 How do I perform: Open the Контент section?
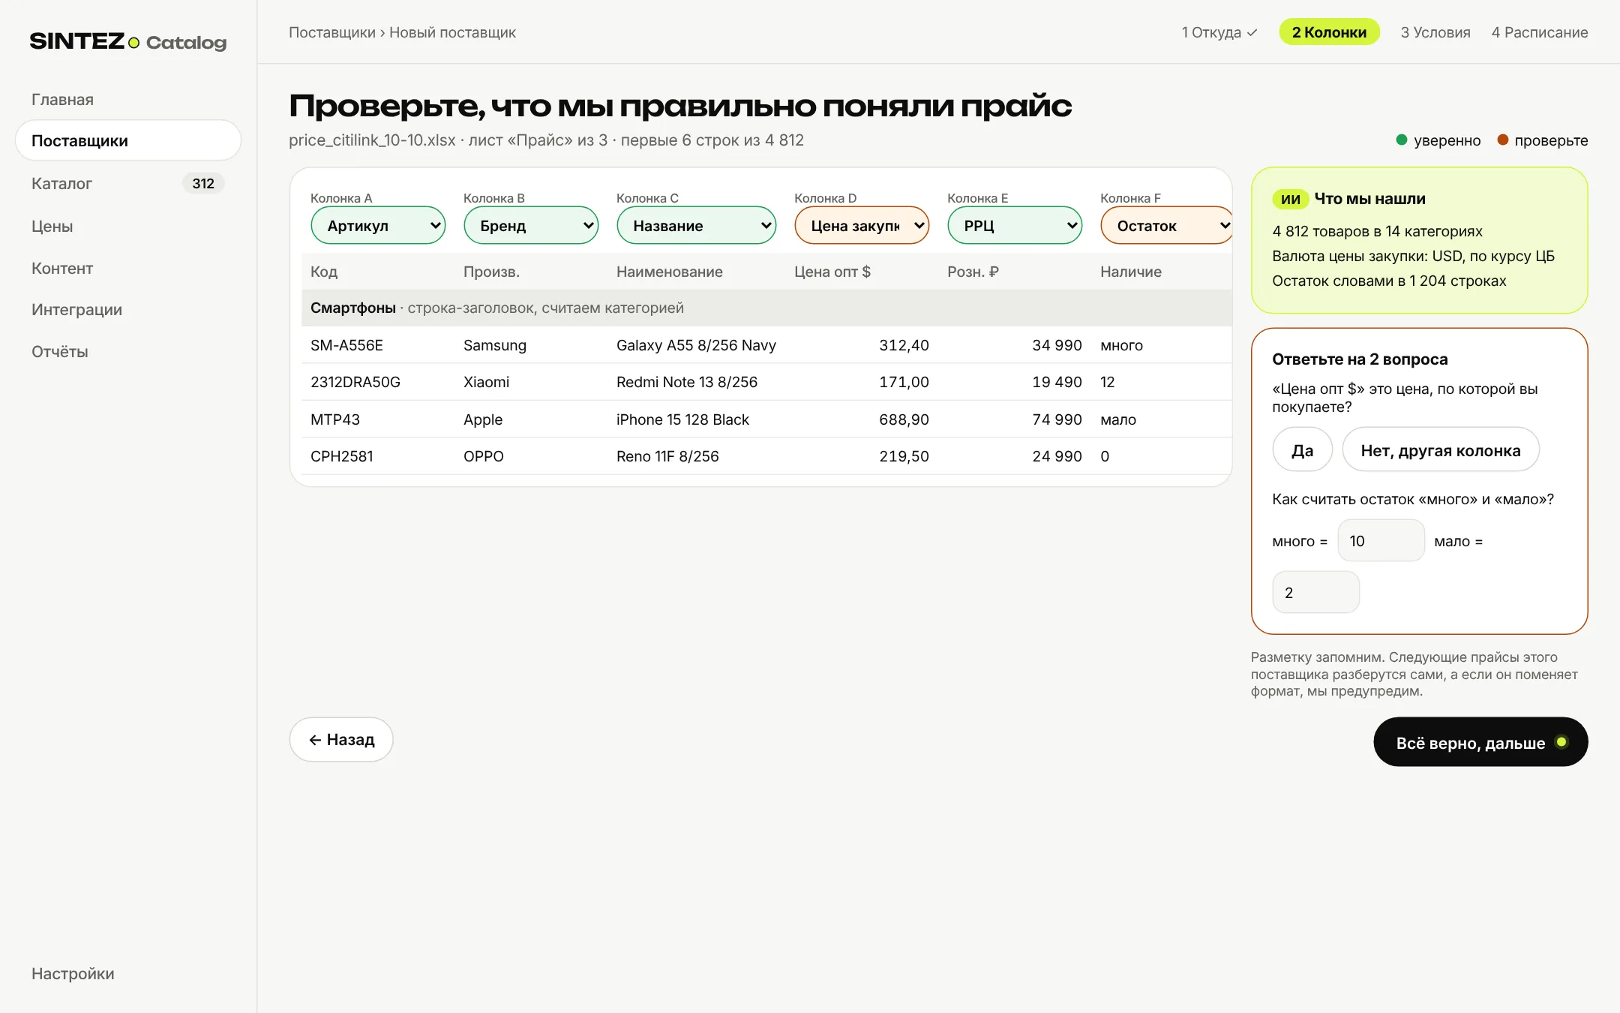62,268
